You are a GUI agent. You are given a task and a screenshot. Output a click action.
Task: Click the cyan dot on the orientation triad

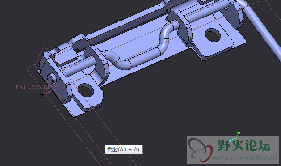(x=230, y=140)
